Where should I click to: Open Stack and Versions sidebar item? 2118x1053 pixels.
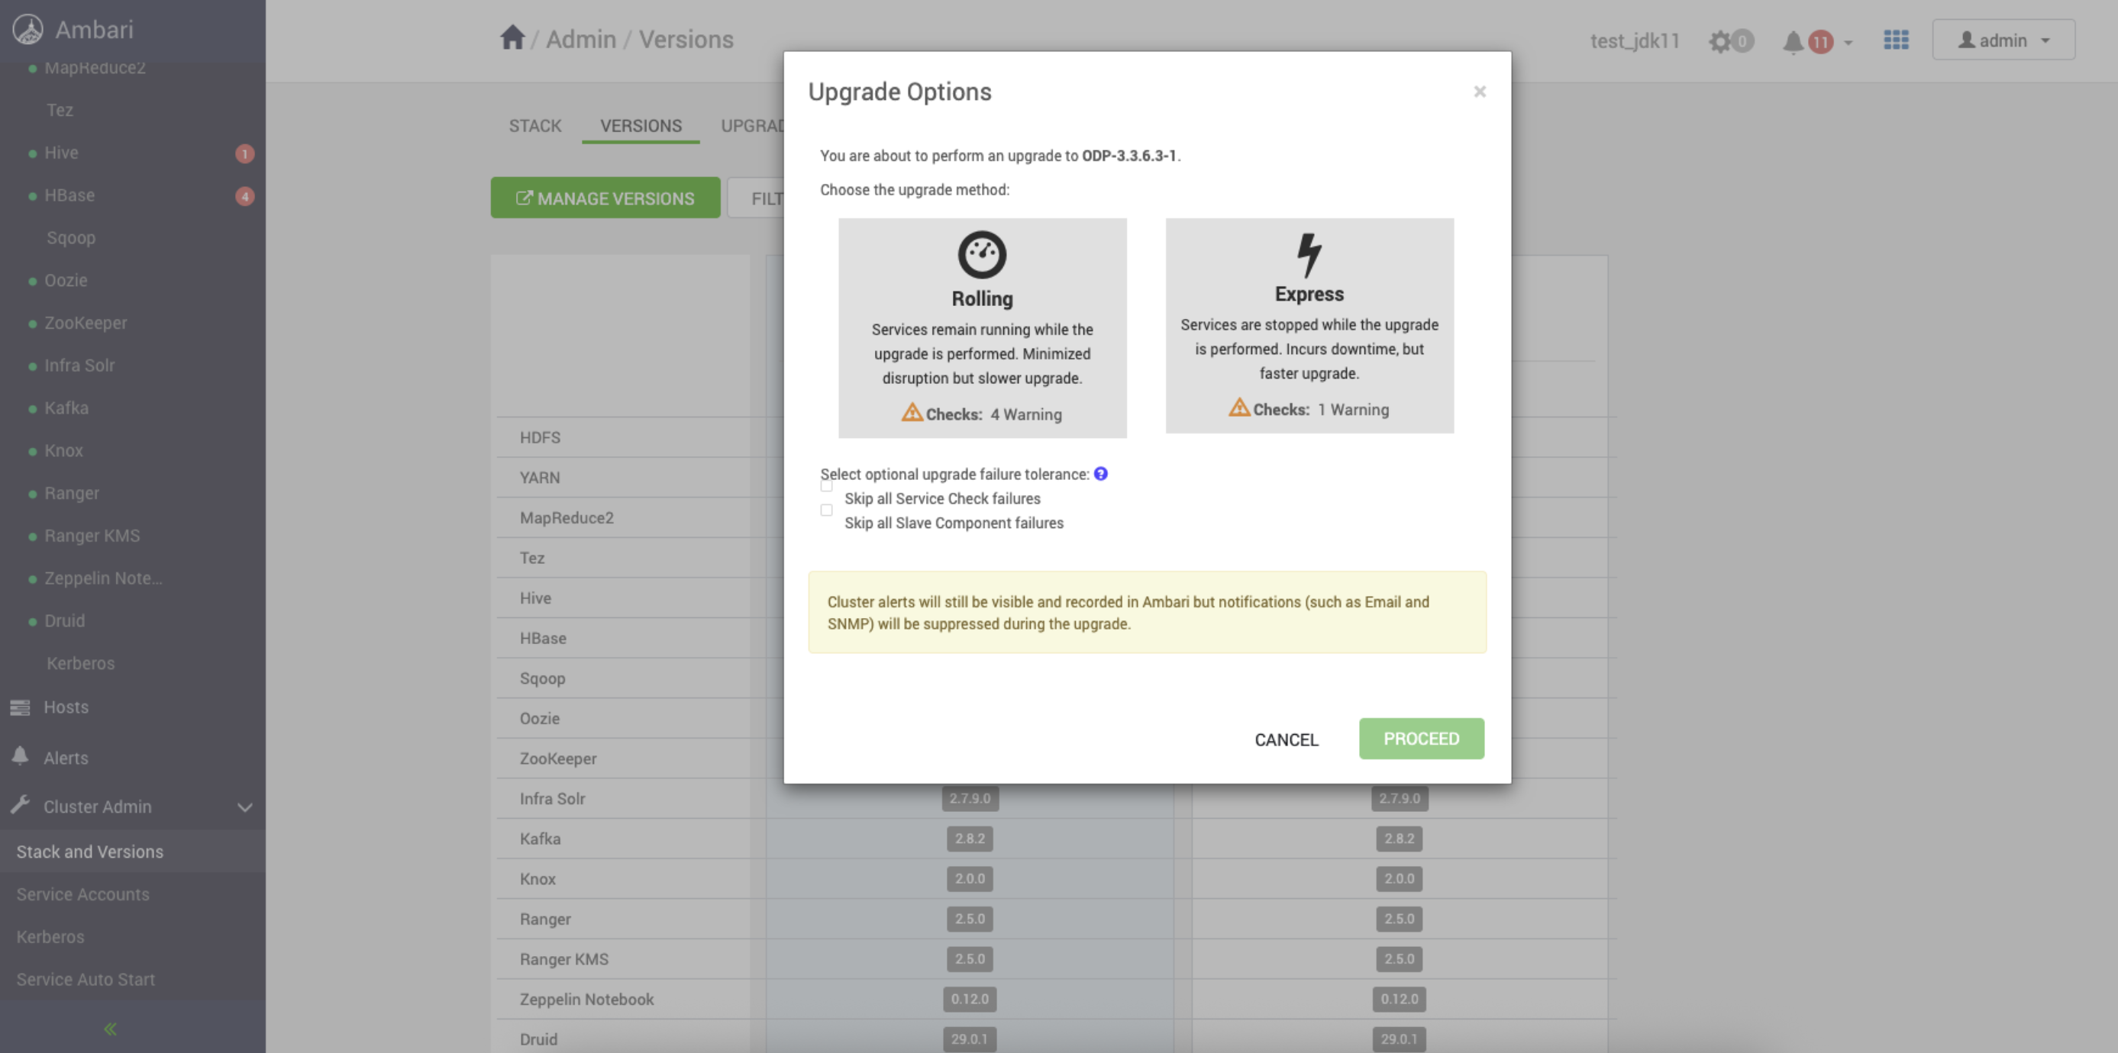click(x=89, y=852)
